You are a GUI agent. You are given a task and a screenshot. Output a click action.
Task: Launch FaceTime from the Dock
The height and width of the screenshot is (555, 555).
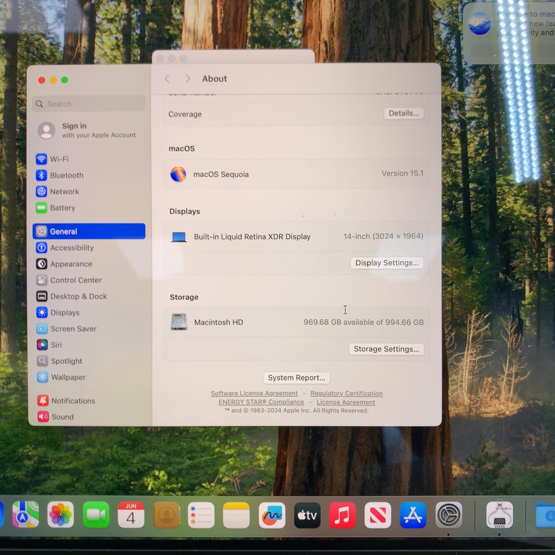click(x=96, y=515)
